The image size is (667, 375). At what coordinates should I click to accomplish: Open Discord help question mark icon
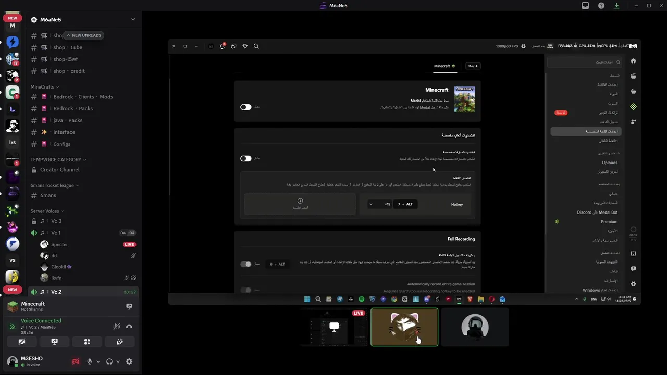tap(601, 6)
